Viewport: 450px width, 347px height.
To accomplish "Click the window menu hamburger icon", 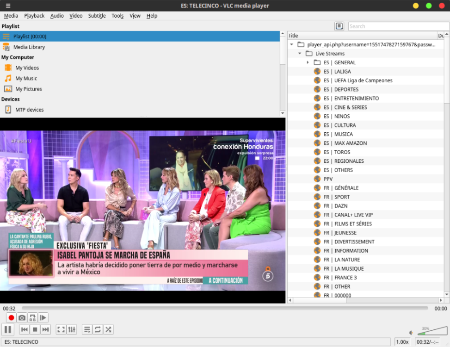I will pyautogui.click(x=8, y=6).
